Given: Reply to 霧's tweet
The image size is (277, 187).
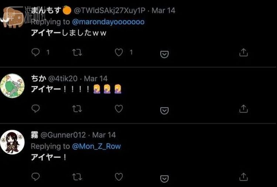Looking at the screenshot, I should [x=36, y=177].
